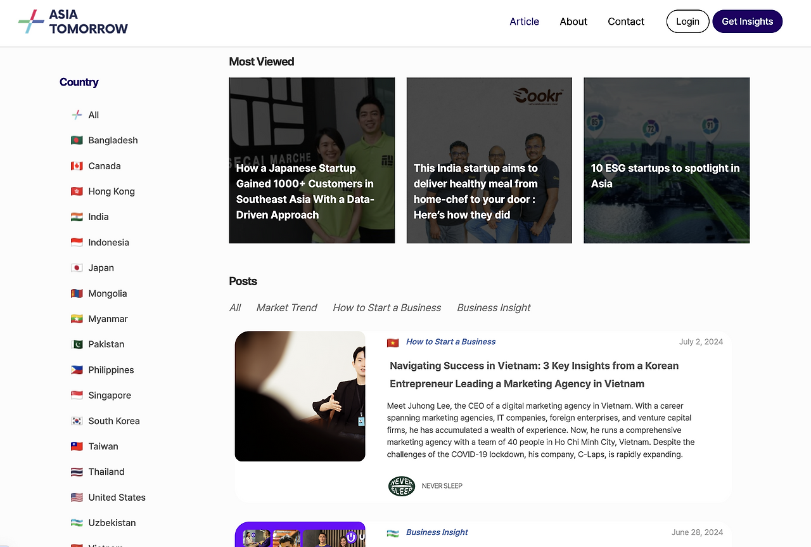The image size is (811, 547).
Task: Click the Uzbekistan flag on the June 28 post
Action: click(x=393, y=533)
